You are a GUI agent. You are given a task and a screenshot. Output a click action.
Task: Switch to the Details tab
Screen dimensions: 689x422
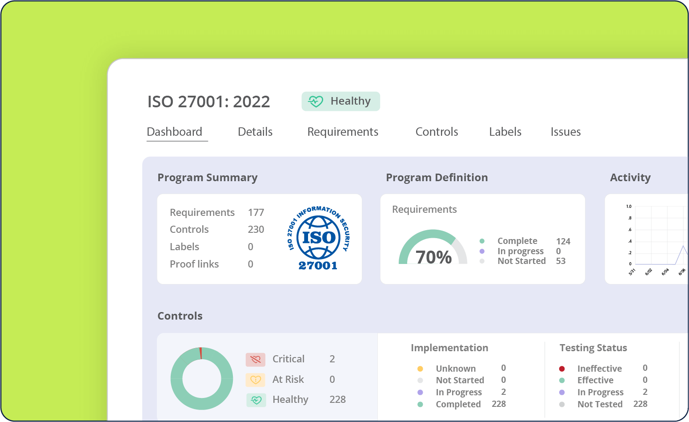pyautogui.click(x=255, y=132)
